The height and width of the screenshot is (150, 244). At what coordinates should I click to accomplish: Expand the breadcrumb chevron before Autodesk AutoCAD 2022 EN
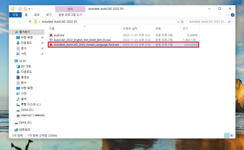click(x=39, y=22)
